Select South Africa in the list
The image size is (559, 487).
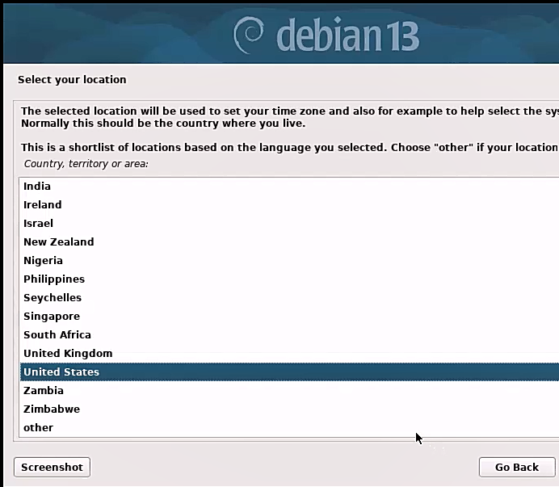coord(57,335)
